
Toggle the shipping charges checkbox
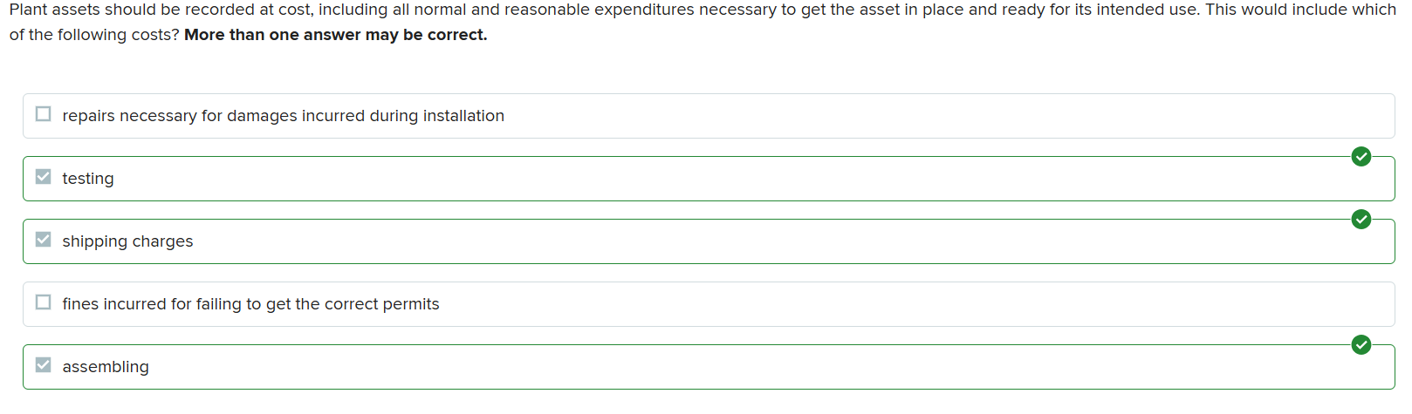click(44, 240)
